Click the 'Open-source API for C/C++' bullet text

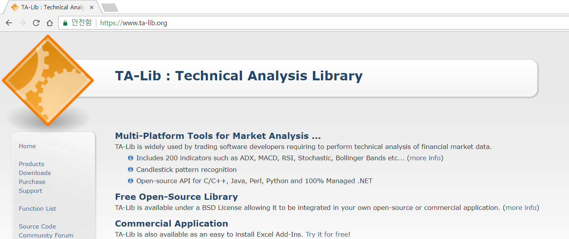254,181
